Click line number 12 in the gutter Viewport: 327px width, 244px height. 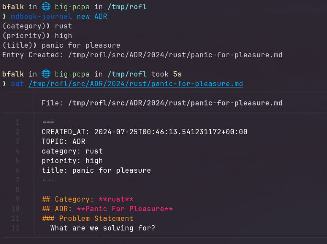pos(15,228)
